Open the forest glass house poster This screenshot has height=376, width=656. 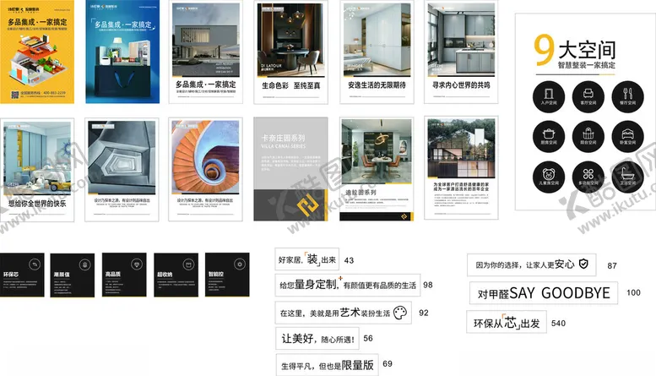(x=461, y=168)
